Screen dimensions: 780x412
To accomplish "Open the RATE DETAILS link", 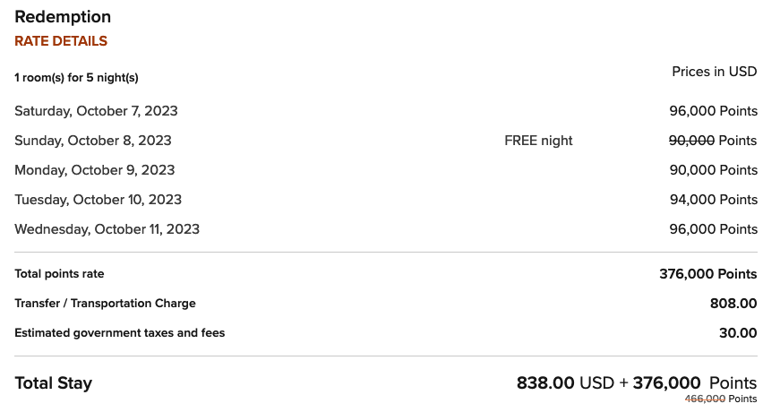I will 61,41.
